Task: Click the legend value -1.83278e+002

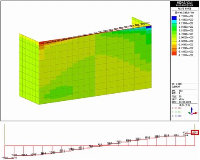Action: [x=185, y=41]
